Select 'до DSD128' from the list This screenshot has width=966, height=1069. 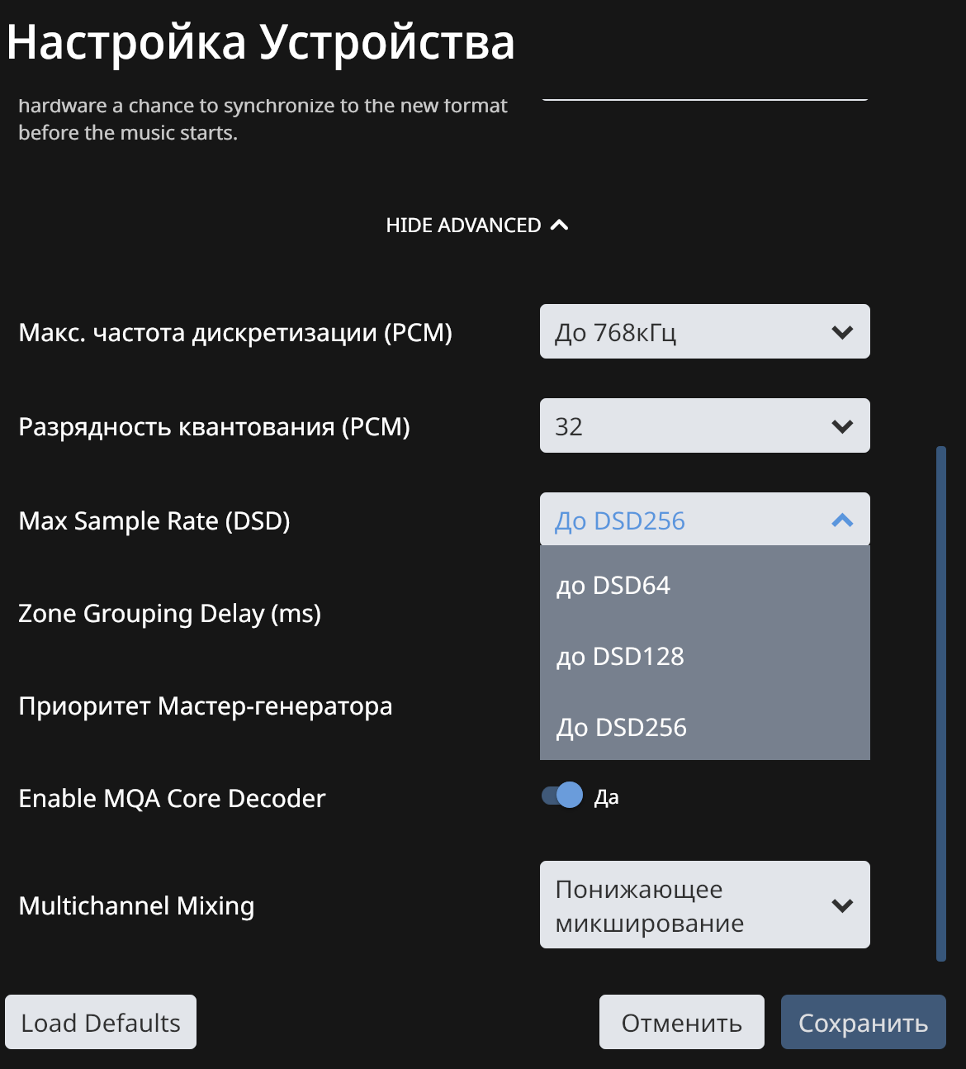click(705, 657)
